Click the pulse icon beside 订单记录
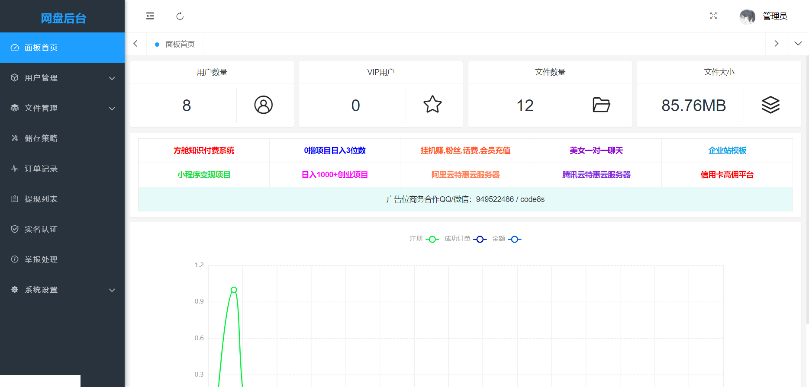Screen dimensions: 809x387 [x=15, y=169]
